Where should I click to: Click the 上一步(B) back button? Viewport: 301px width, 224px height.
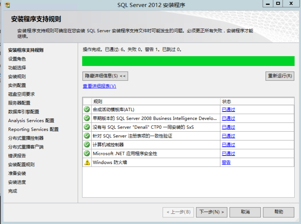178,212
